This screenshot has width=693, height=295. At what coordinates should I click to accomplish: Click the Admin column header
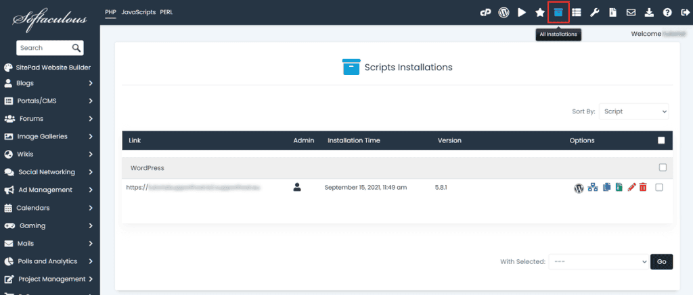click(304, 140)
